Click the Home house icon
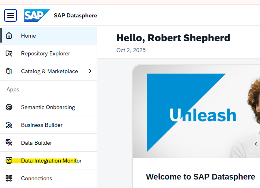 pos(9,36)
